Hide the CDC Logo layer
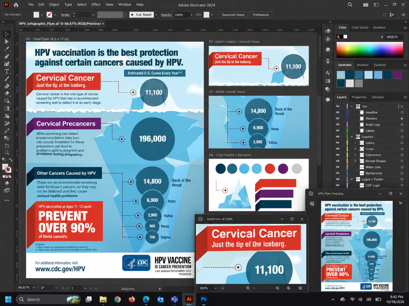The height and width of the screenshot is (306, 409). tap(338, 185)
